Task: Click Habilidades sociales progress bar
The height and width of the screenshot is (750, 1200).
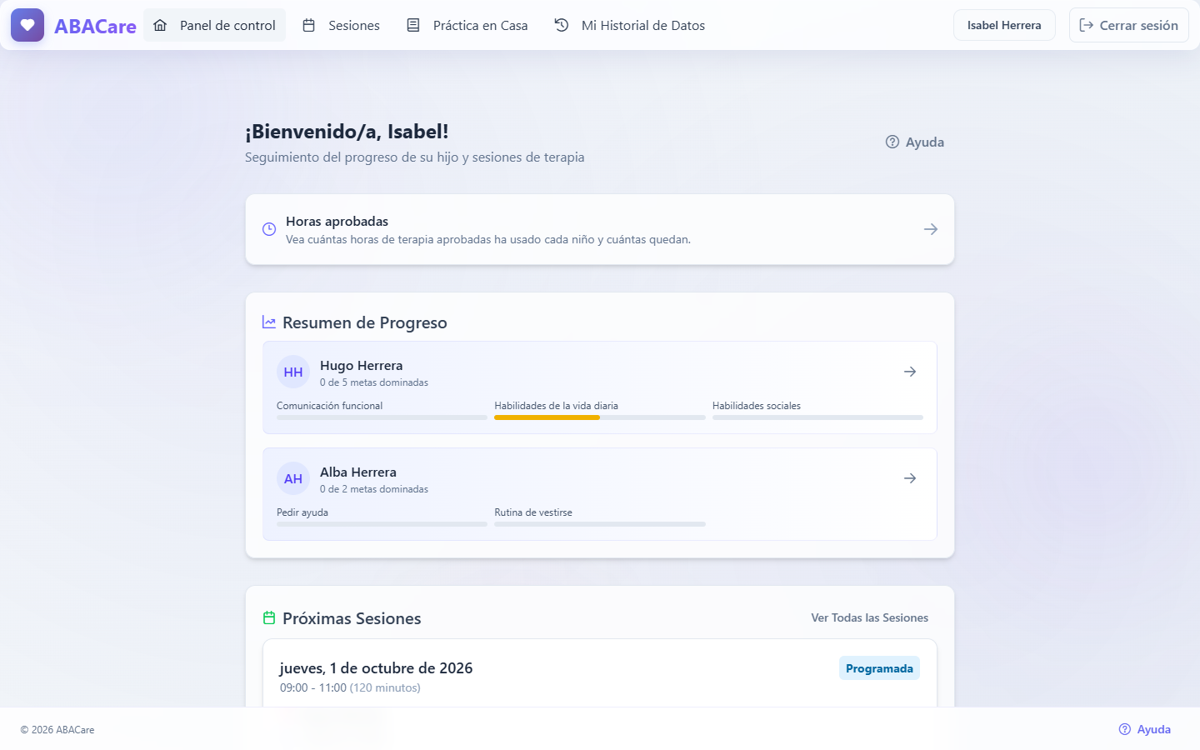Action: (x=817, y=417)
